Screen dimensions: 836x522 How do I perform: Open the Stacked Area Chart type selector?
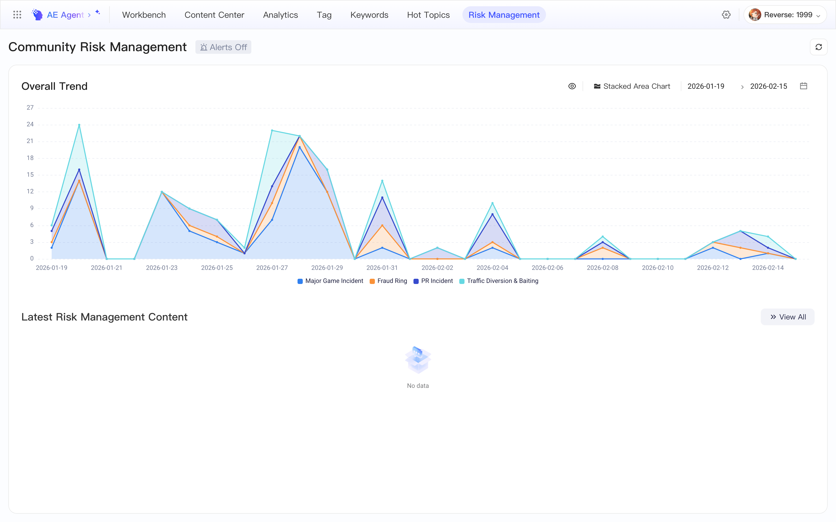(x=632, y=86)
